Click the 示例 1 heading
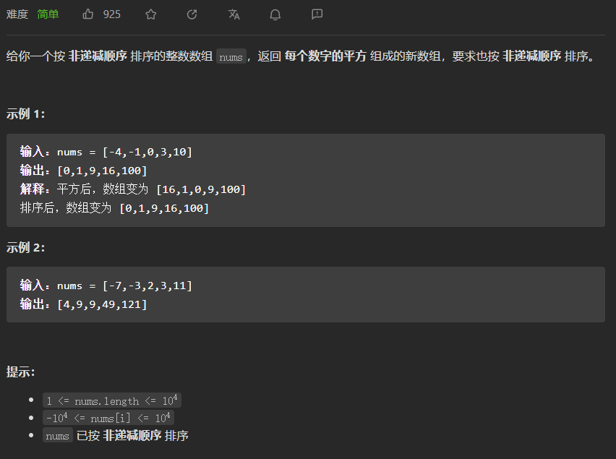 click(x=26, y=114)
